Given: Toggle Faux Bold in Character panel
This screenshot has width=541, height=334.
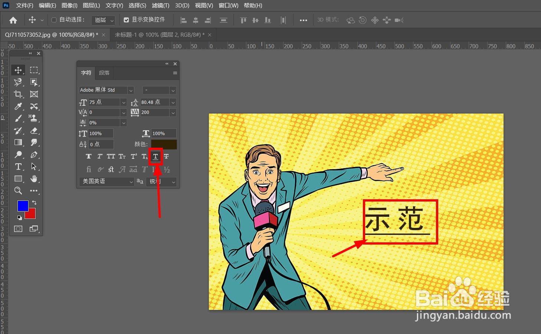Looking at the screenshot, I should tap(88, 157).
